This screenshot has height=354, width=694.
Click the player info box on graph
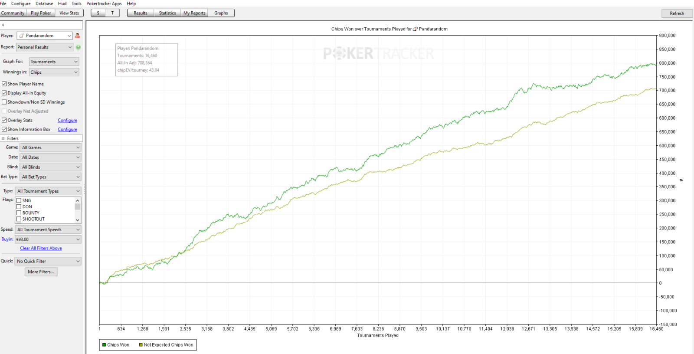(x=147, y=59)
